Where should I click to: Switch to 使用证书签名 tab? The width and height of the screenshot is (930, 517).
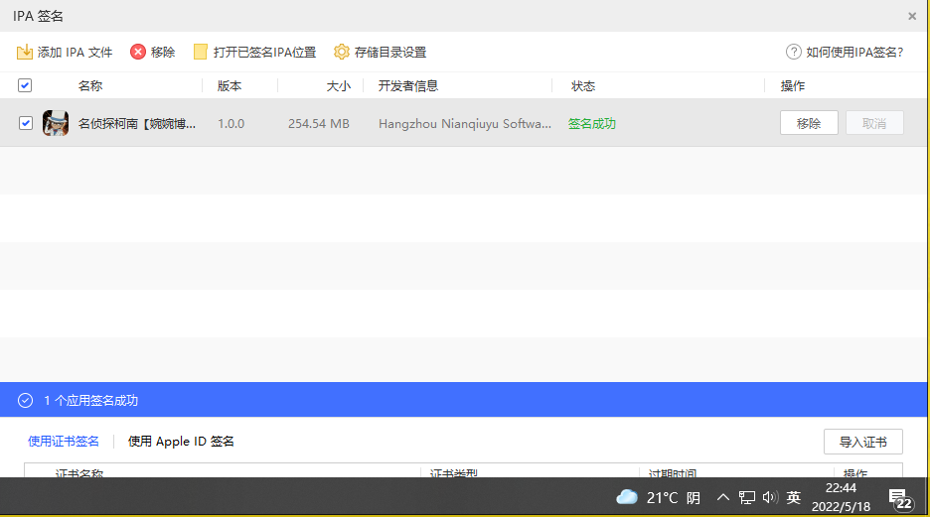64,442
